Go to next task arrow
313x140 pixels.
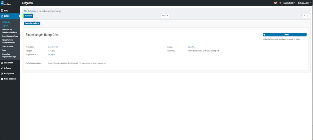pos(308,16)
